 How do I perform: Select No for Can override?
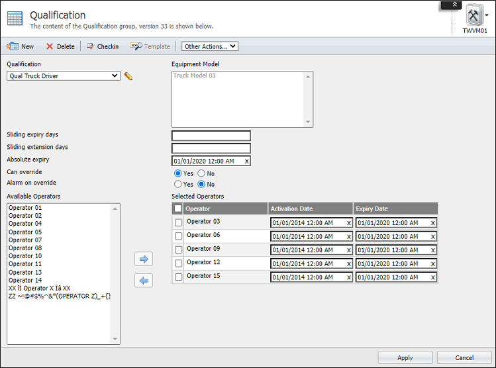point(201,173)
